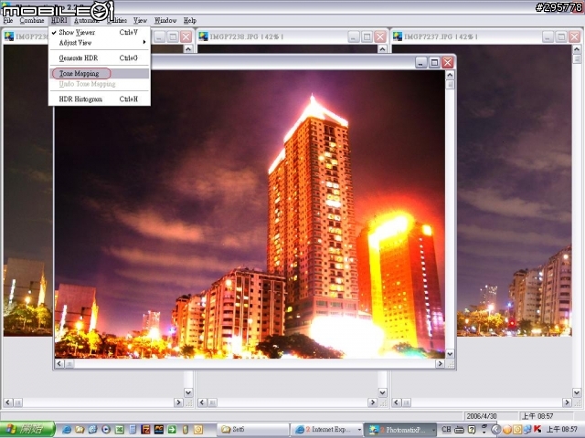
Task: Open the green arrow quick launch icon
Action: 172,430
